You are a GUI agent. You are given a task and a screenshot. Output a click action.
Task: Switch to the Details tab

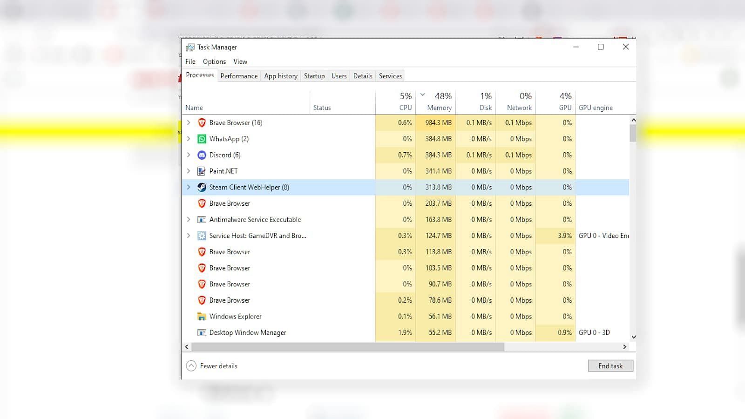tap(363, 76)
